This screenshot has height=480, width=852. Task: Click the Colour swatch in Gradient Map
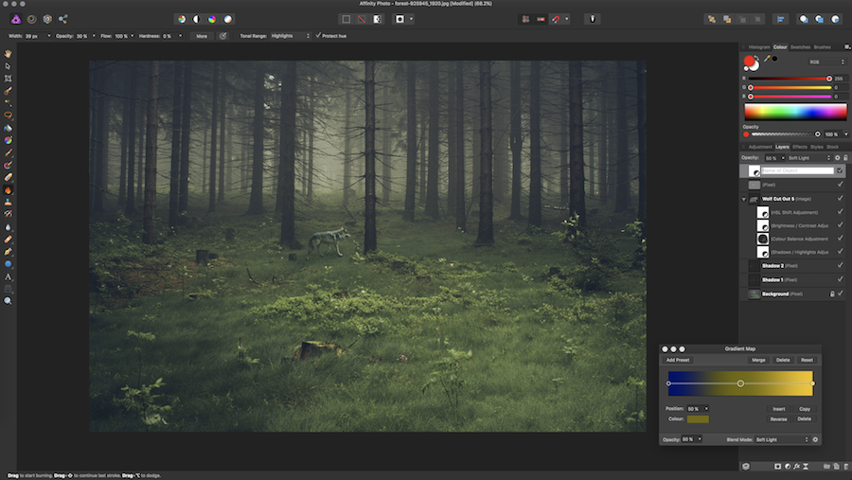click(x=699, y=418)
